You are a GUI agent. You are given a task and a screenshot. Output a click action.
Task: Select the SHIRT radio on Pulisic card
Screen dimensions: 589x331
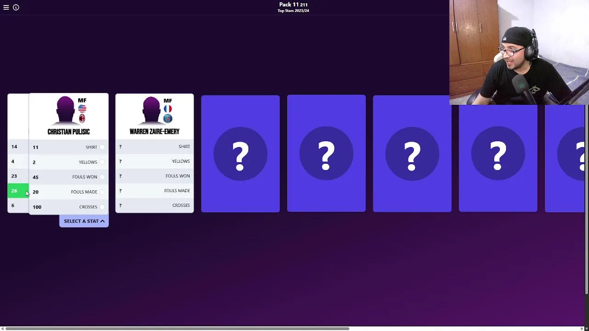click(102, 147)
